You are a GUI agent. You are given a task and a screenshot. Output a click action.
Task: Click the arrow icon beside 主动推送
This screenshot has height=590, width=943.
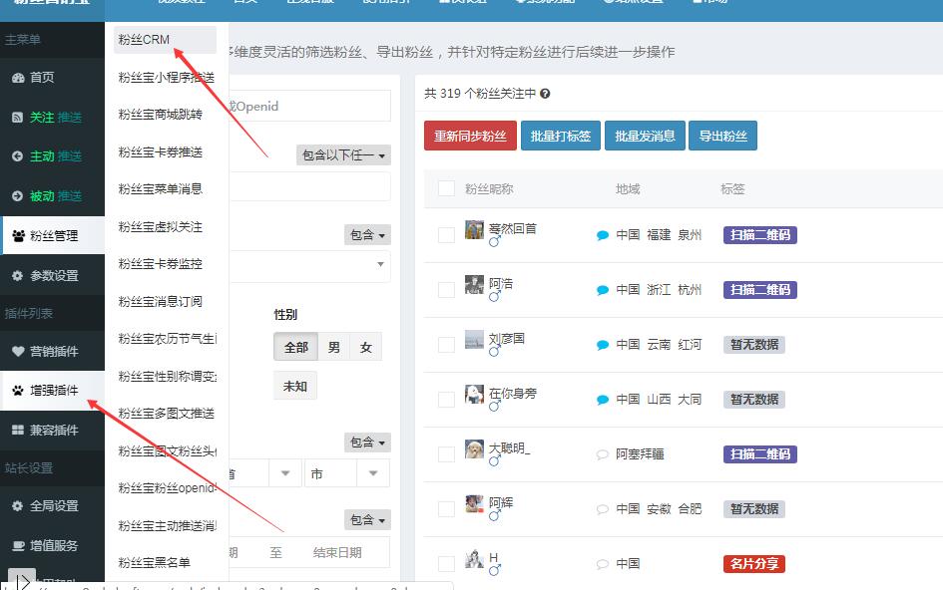coord(17,156)
